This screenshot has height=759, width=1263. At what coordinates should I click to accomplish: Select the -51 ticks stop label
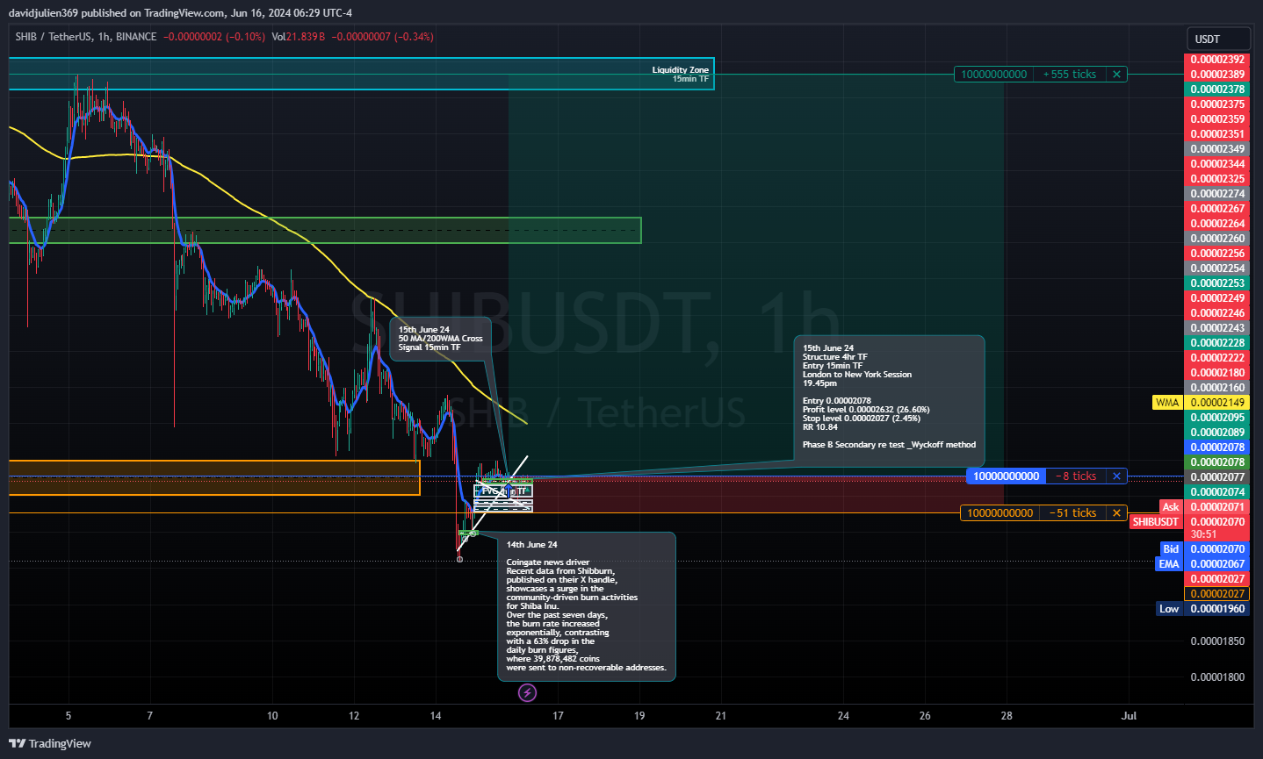coord(1072,513)
